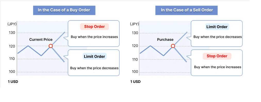
Task: Click "Buy when the price increases" in the top-left callout
Action: [x=94, y=37]
